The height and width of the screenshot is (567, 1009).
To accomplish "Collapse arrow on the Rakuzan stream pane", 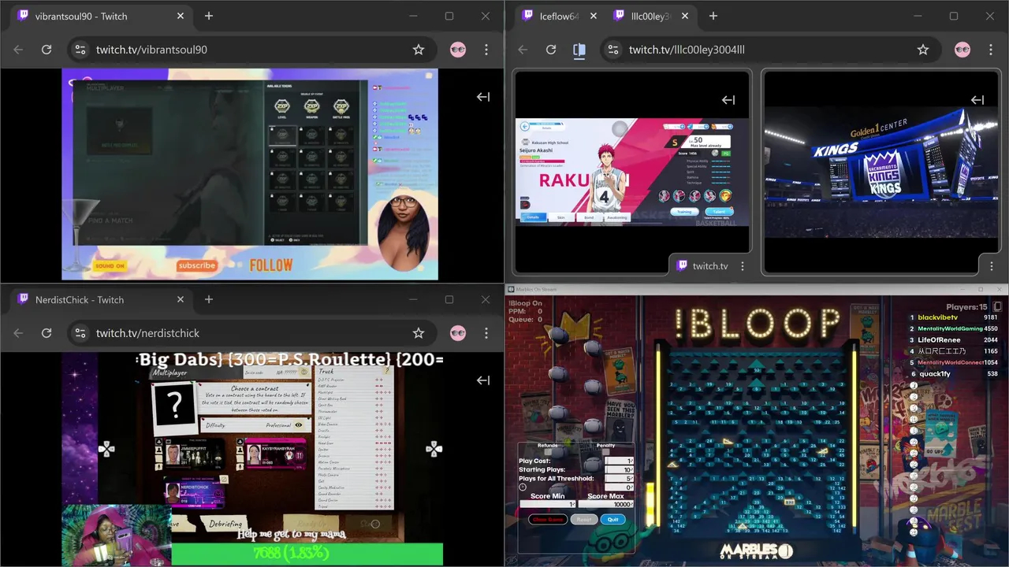I will pyautogui.click(x=728, y=100).
